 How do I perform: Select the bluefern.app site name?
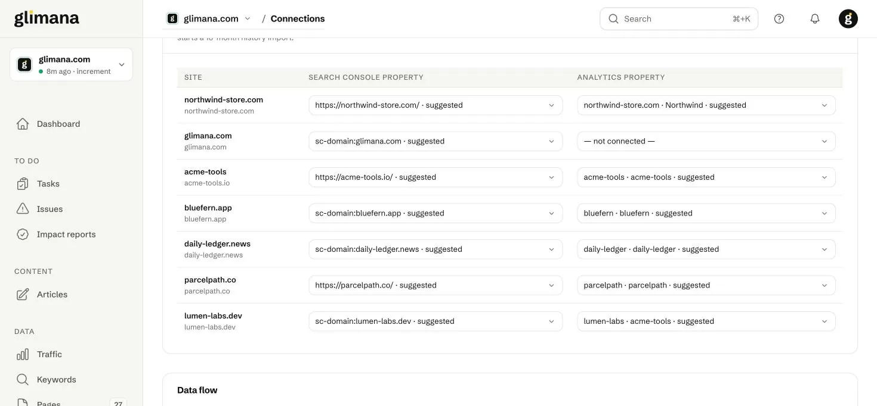tap(208, 208)
